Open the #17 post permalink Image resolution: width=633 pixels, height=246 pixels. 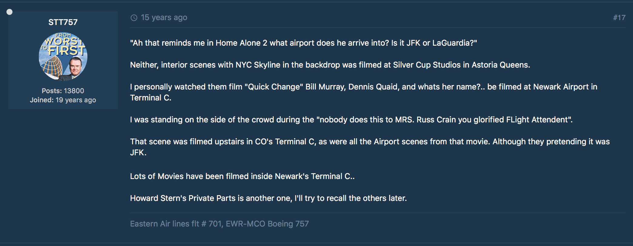[619, 18]
